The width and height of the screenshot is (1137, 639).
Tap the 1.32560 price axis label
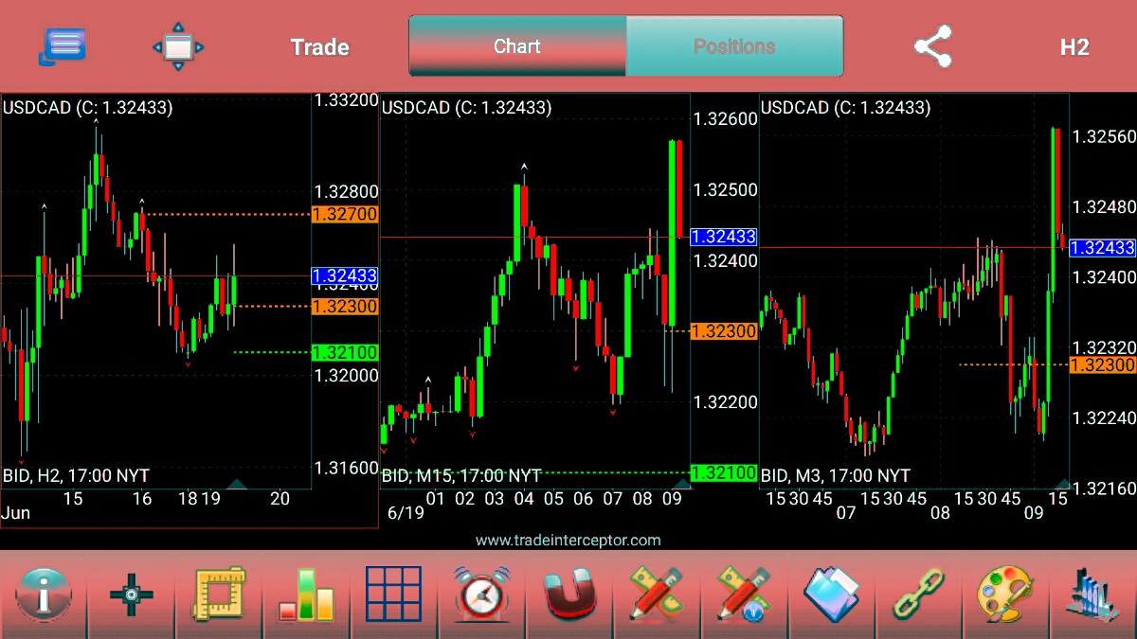[1104, 136]
